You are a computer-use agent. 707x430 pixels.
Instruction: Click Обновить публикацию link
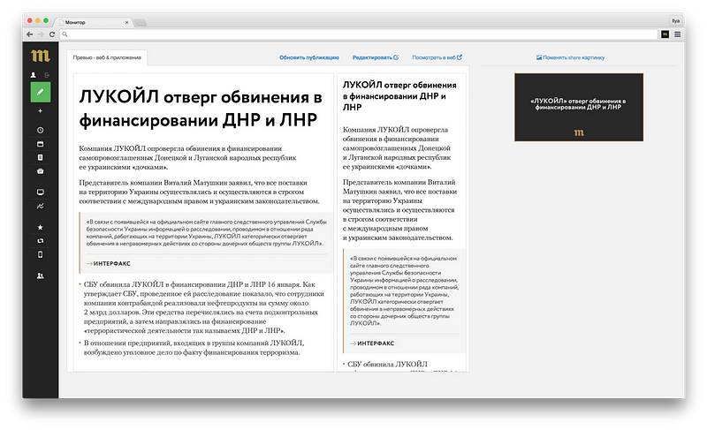point(309,57)
